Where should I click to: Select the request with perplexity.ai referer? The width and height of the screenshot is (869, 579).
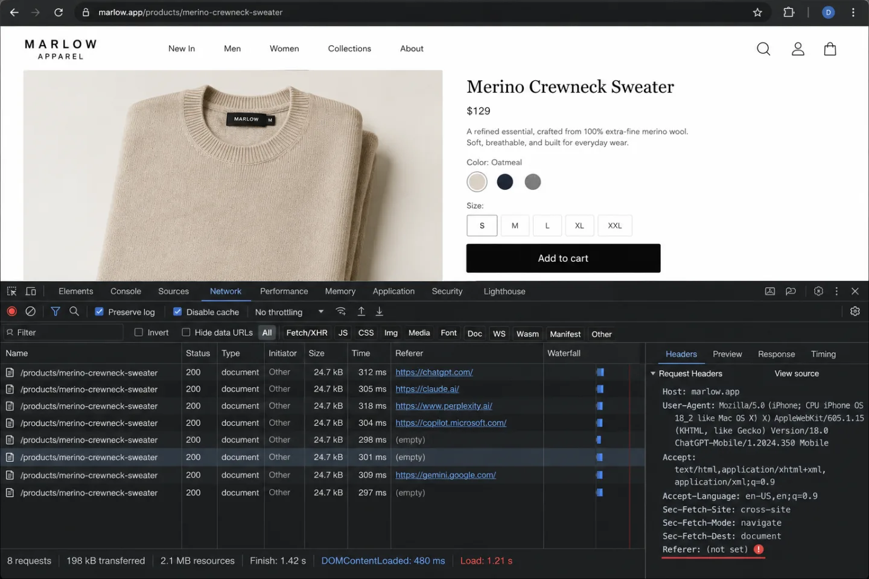pyautogui.click(x=322, y=406)
